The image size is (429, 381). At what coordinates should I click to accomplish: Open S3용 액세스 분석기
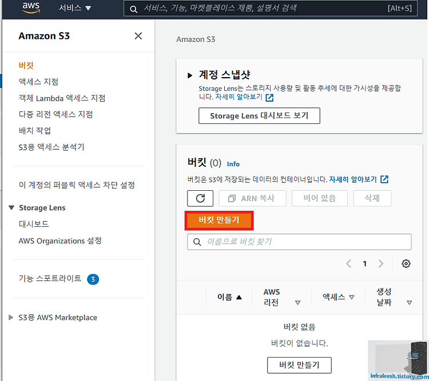click(x=51, y=147)
